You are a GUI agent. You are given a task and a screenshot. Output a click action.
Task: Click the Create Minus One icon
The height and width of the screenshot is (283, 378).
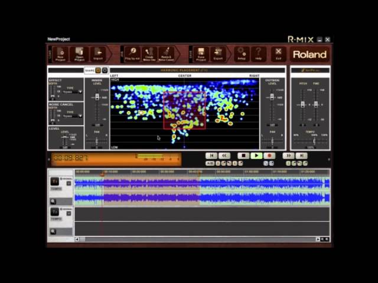point(149,54)
